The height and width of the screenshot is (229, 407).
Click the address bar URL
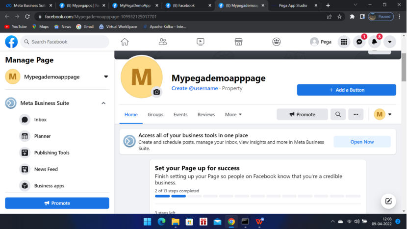point(101,17)
